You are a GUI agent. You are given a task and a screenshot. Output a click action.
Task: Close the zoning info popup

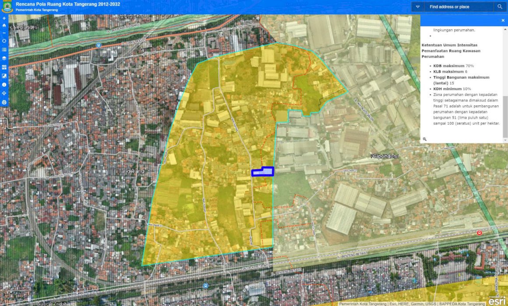503,21
